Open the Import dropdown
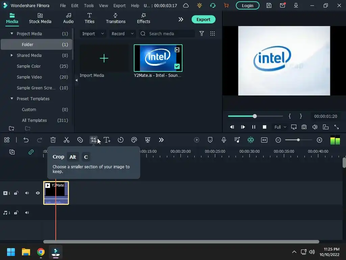This screenshot has height=260, width=346. (x=93, y=34)
